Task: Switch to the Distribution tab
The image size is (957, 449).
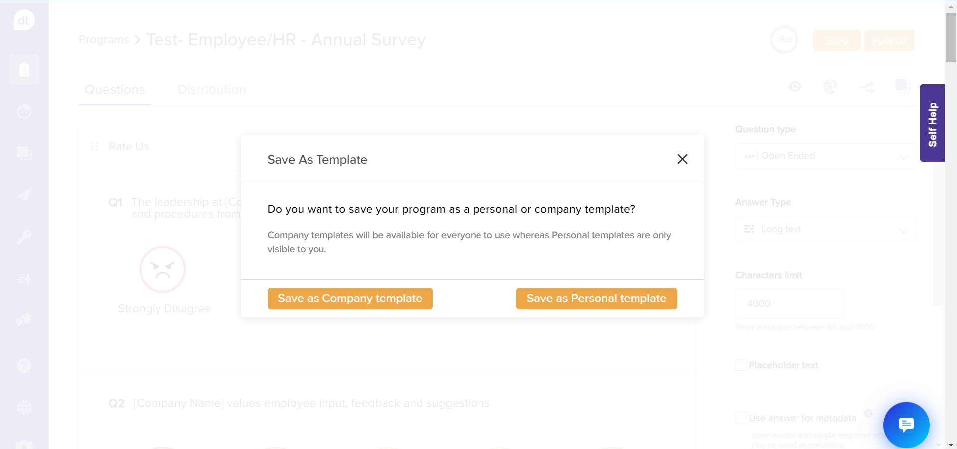Action: point(212,90)
